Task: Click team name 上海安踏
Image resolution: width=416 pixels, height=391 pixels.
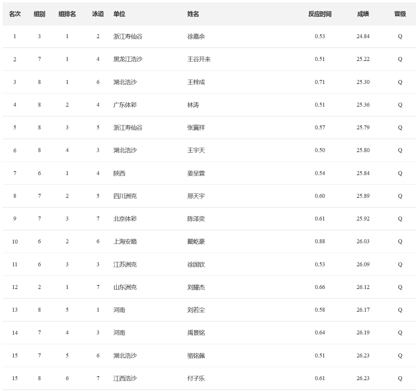Action: [125, 241]
